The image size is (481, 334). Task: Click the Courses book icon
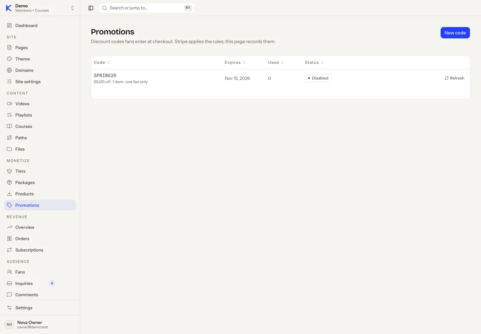click(x=9, y=126)
